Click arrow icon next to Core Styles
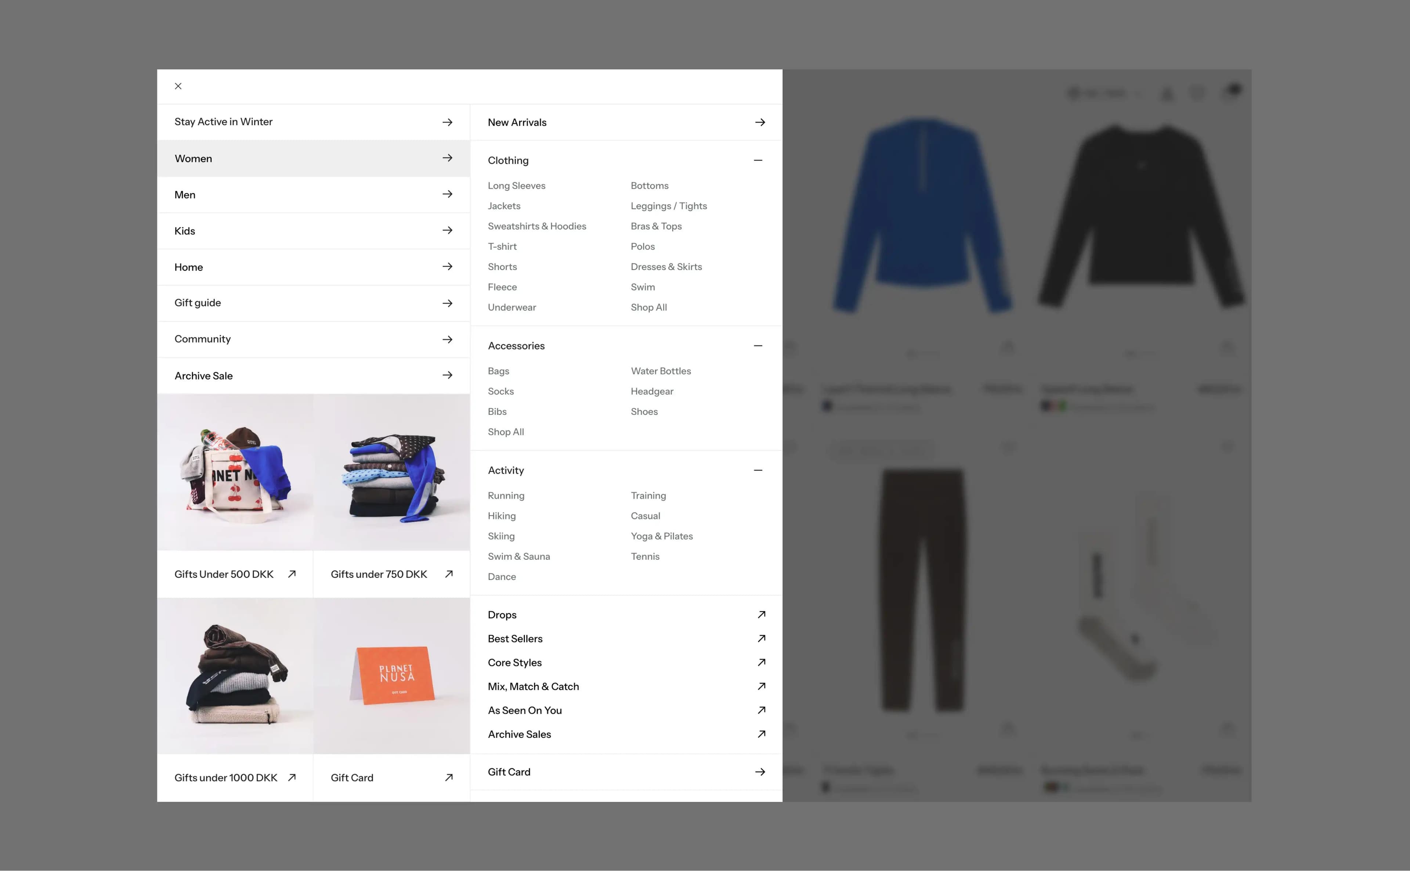 click(761, 662)
